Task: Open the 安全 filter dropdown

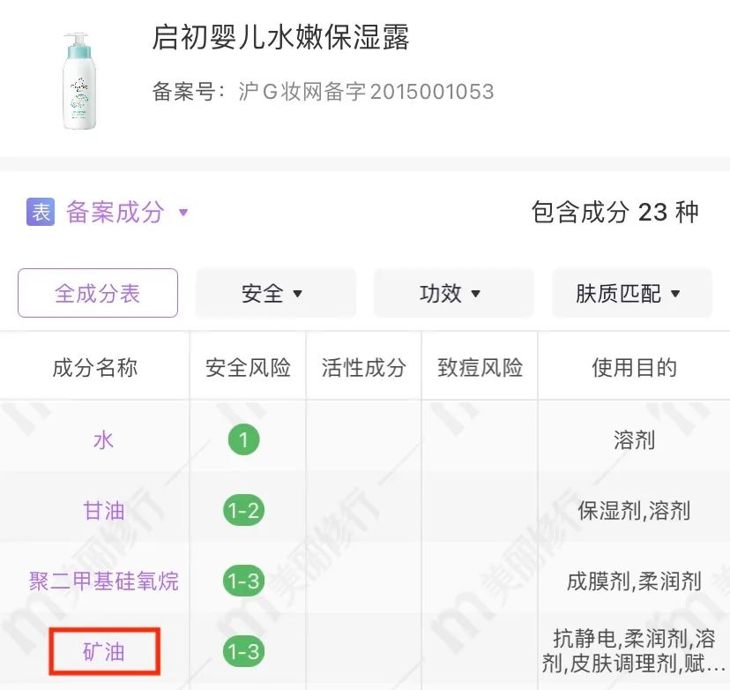Action: (274, 294)
